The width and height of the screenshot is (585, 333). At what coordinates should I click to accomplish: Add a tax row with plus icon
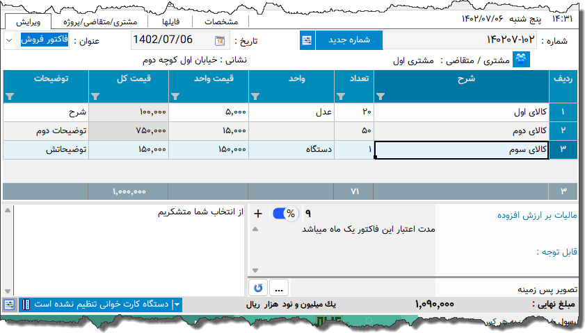[258, 214]
